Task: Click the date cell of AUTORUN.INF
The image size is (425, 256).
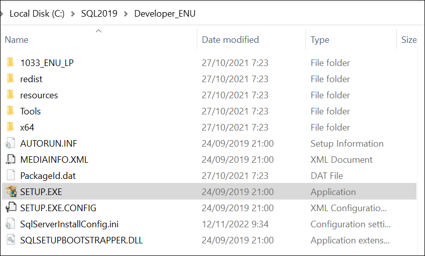Action: (237, 144)
